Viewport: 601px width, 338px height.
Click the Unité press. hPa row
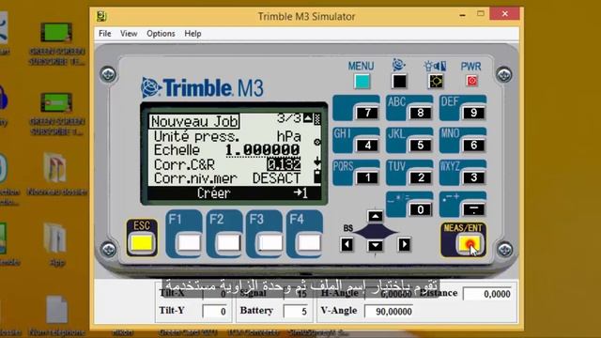(x=227, y=136)
